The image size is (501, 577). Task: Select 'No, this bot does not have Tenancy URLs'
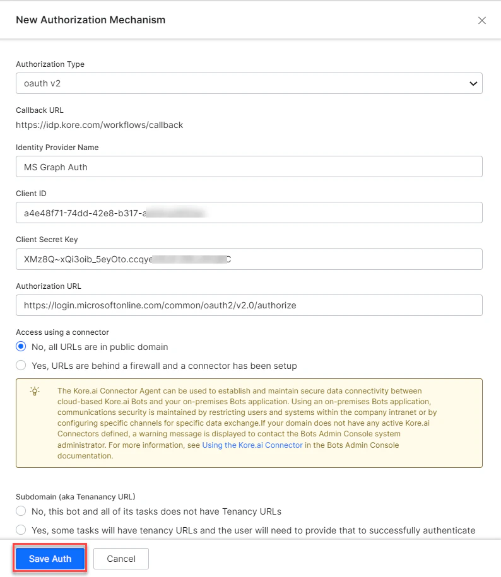[x=20, y=511]
